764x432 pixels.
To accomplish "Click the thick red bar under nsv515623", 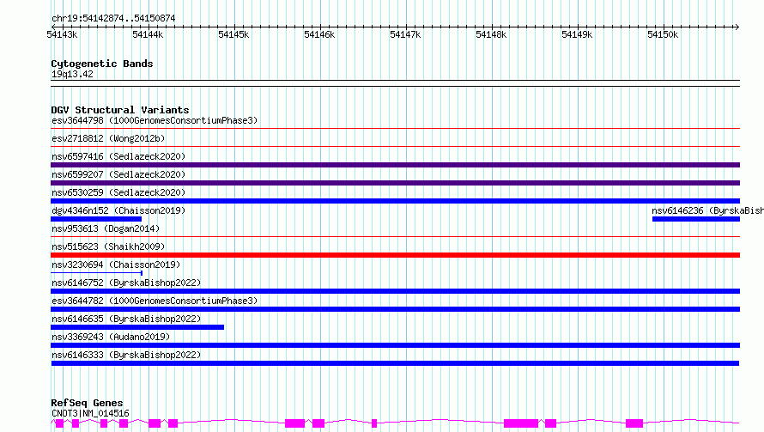I will click(395, 255).
